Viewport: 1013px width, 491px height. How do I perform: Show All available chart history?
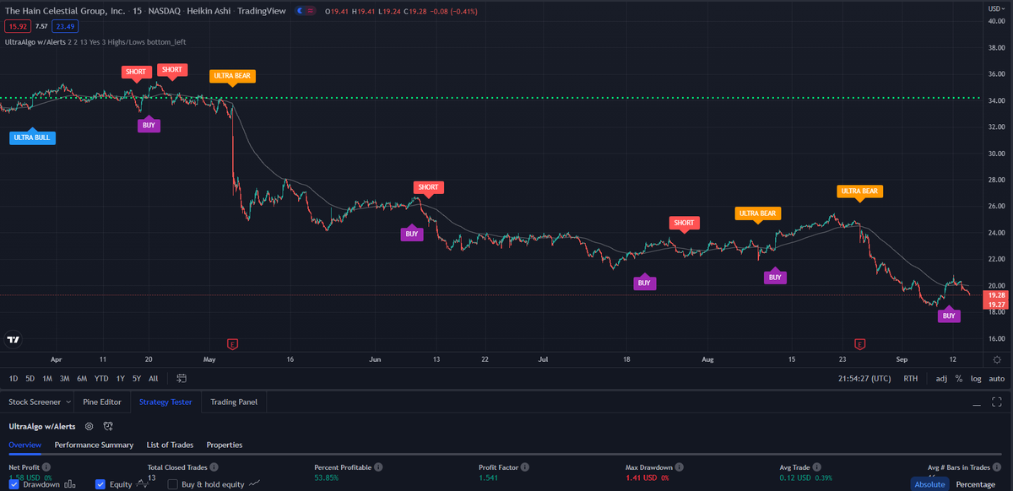[x=153, y=379]
